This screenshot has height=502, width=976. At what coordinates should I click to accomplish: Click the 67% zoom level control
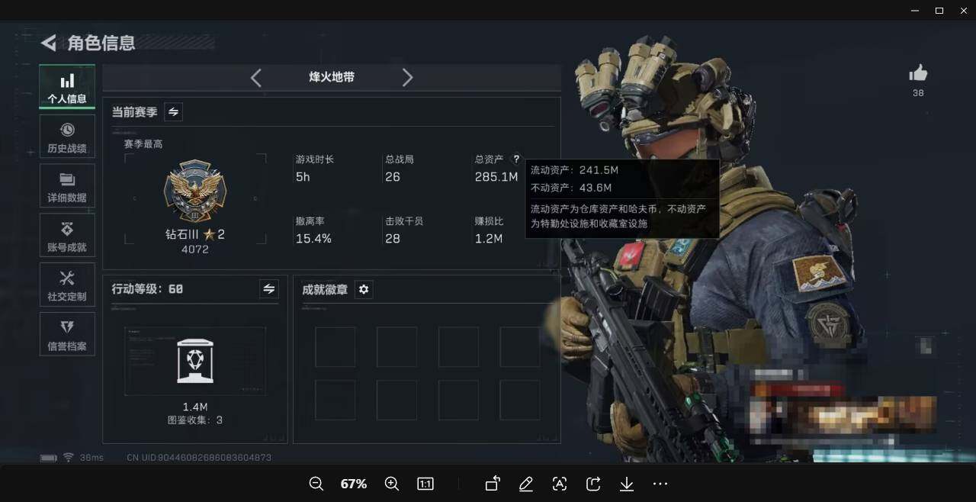(x=353, y=484)
